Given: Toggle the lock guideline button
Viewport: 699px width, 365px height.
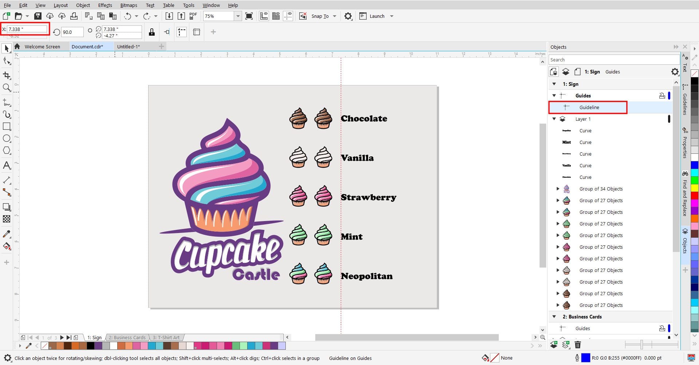Looking at the screenshot, I should click(x=152, y=32).
